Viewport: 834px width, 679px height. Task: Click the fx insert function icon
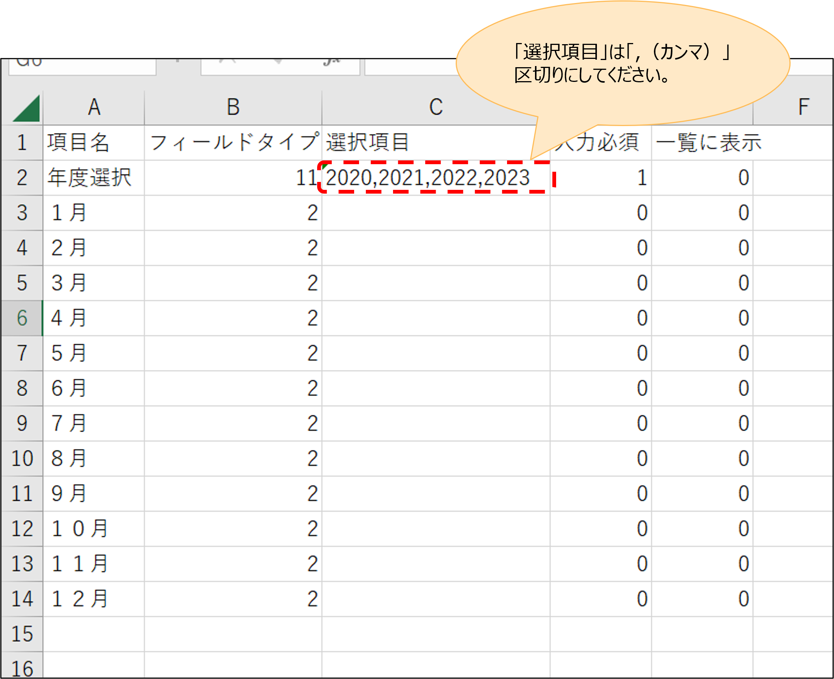click(332, 63)
